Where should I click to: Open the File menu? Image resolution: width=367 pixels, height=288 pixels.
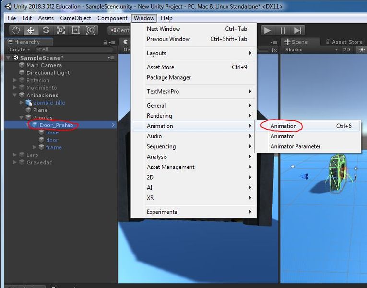(12, 18)
